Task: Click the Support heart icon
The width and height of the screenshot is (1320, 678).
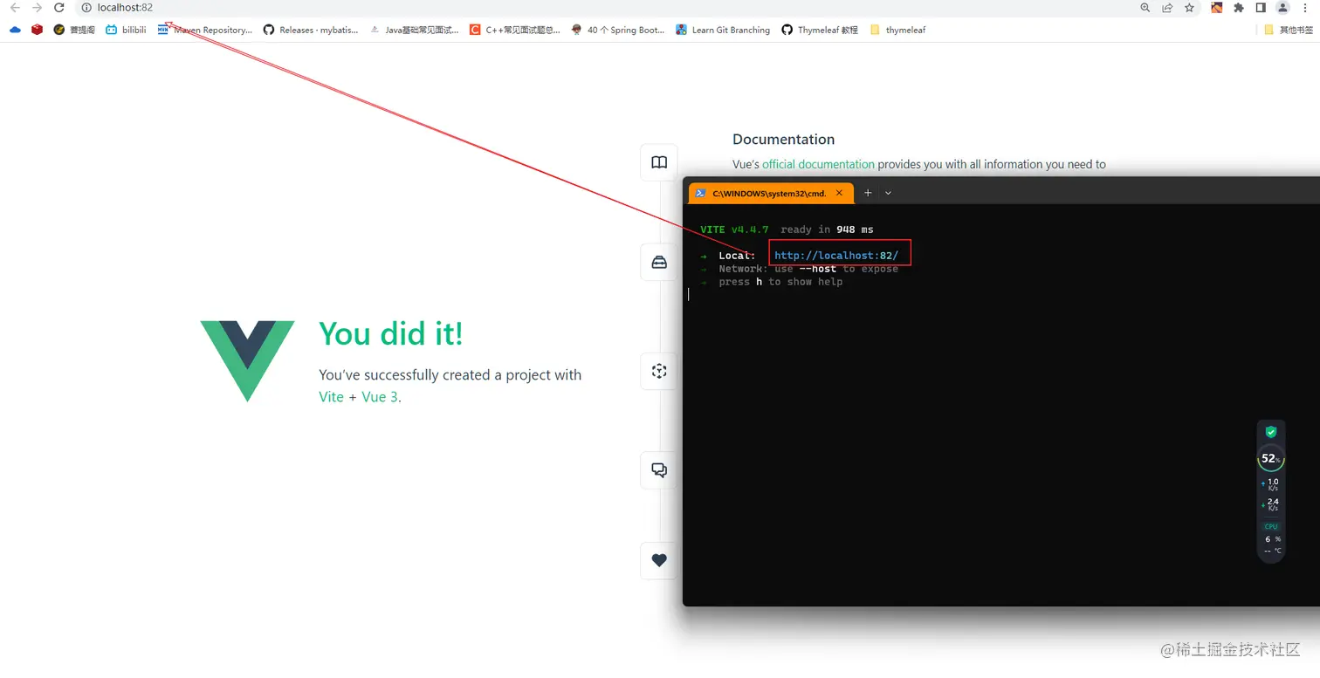Action: point(659,560)
